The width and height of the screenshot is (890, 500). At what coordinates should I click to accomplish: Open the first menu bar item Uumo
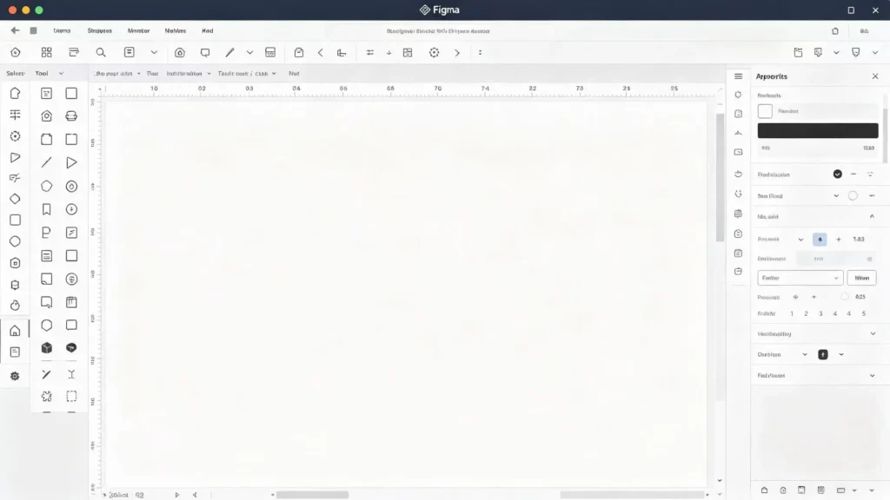click(62, 30)
